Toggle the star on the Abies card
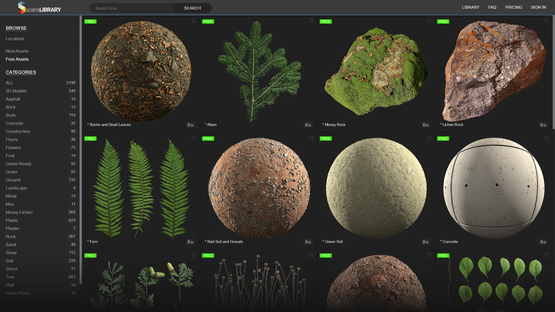The image size is (555, 312). 312,21
